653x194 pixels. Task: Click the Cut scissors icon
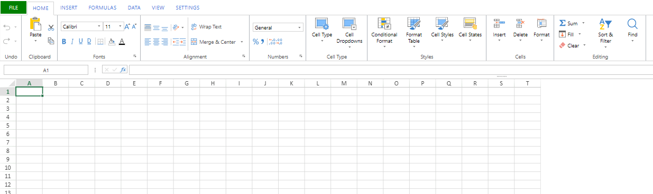coord(51,27)
